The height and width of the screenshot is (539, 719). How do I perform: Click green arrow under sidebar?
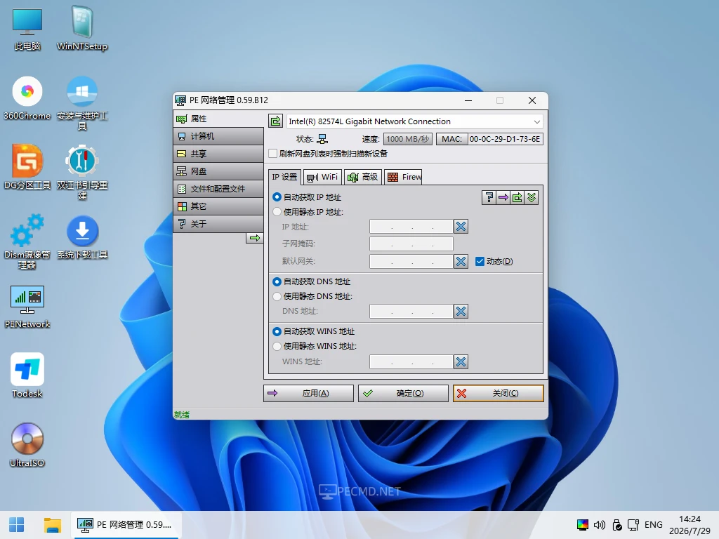(x=254, y=238)
